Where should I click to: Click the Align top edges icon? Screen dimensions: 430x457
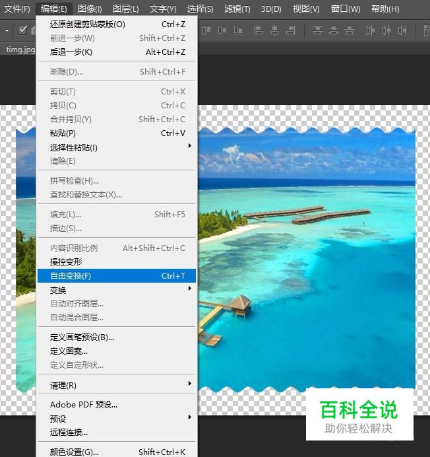tap(206, 30)
